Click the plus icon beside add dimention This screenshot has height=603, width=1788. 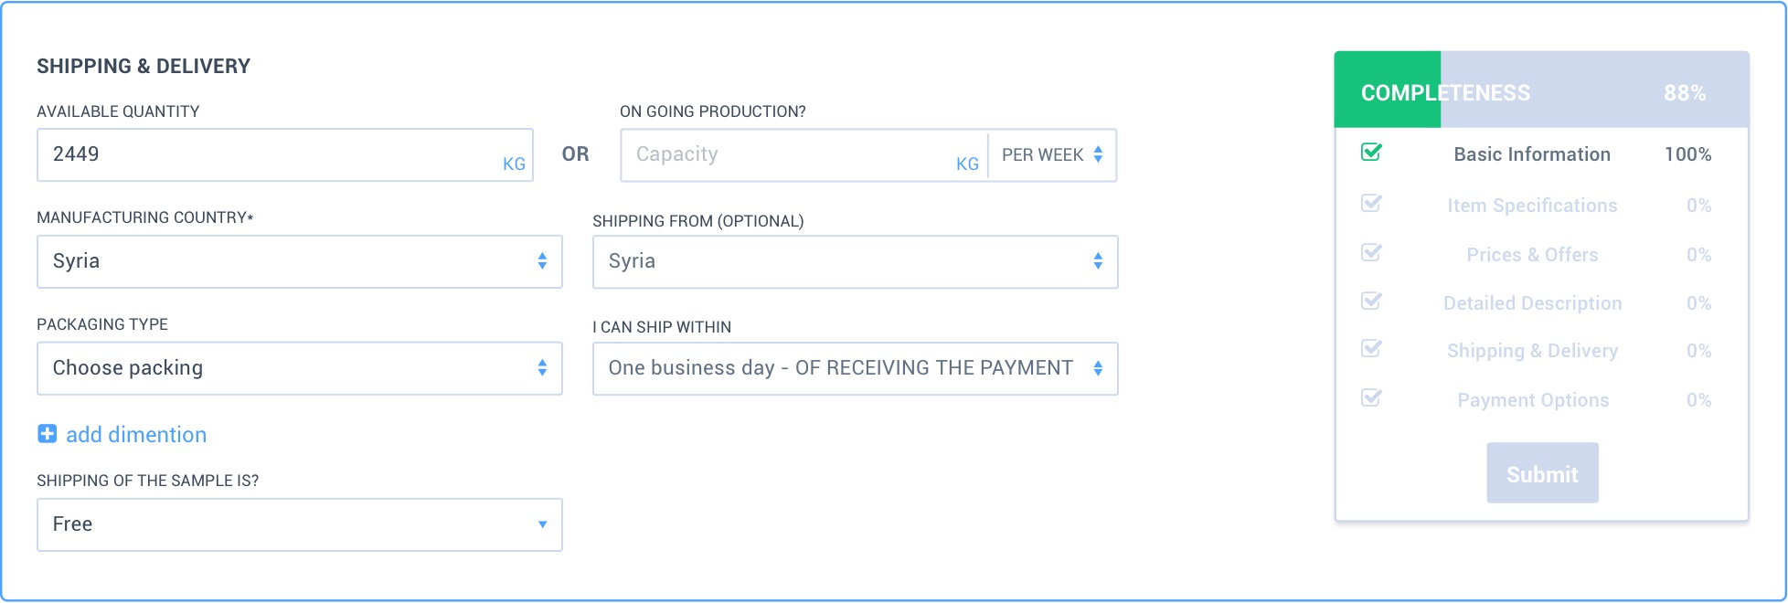click(47, 434)
